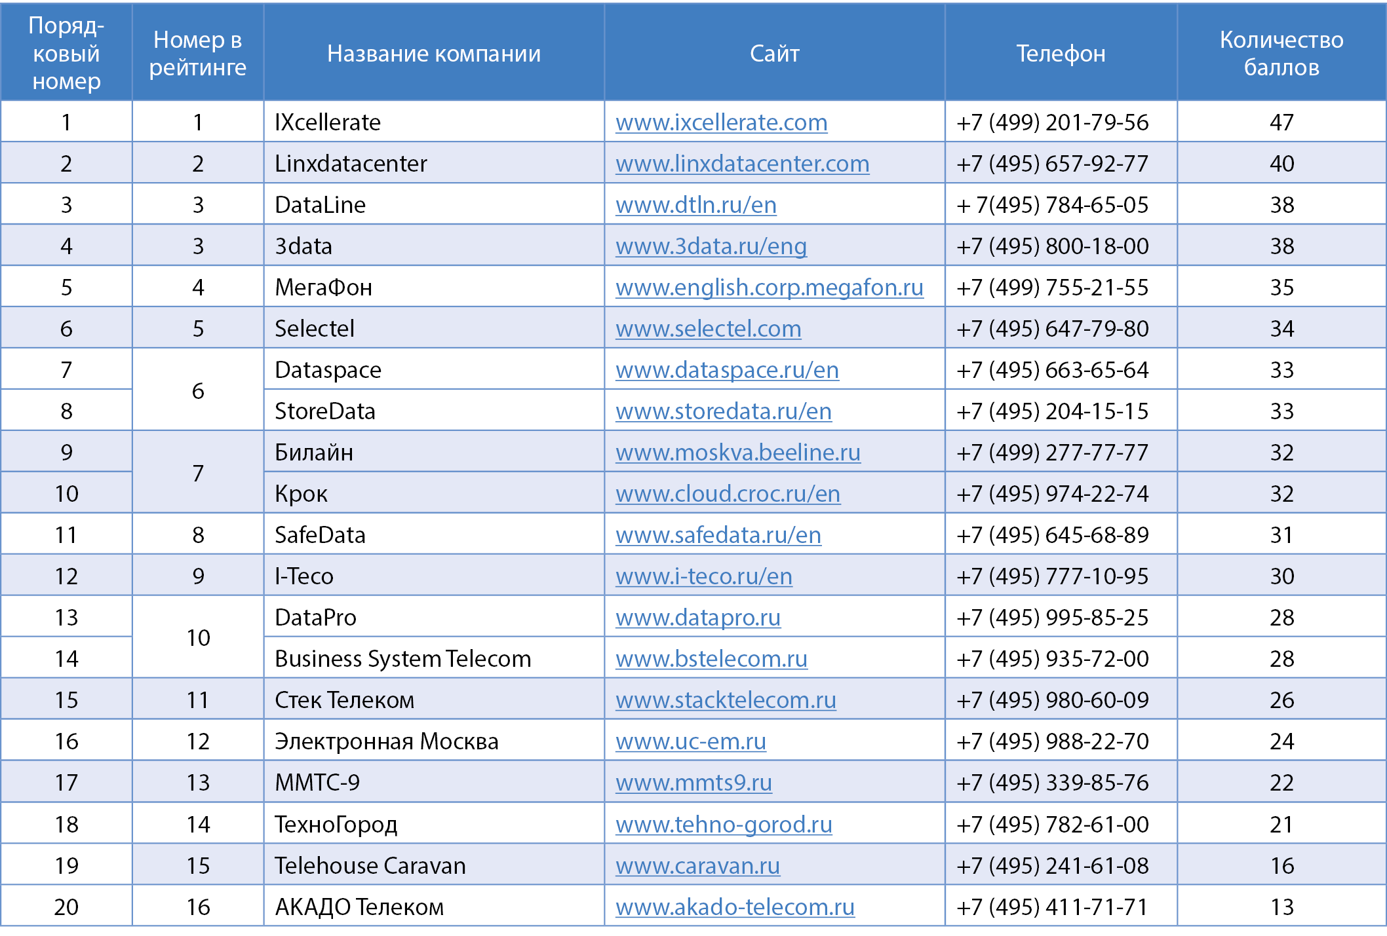Open the www.safedata.ru/en link
The height and width of the screenshot is (936, 1387).
(718, 535)
